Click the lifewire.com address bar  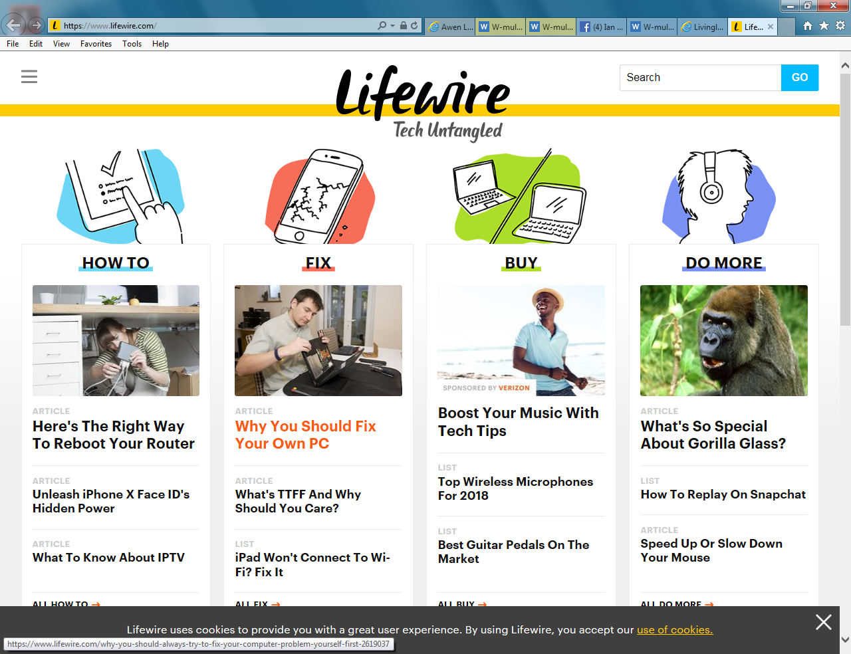pos(213,26)
